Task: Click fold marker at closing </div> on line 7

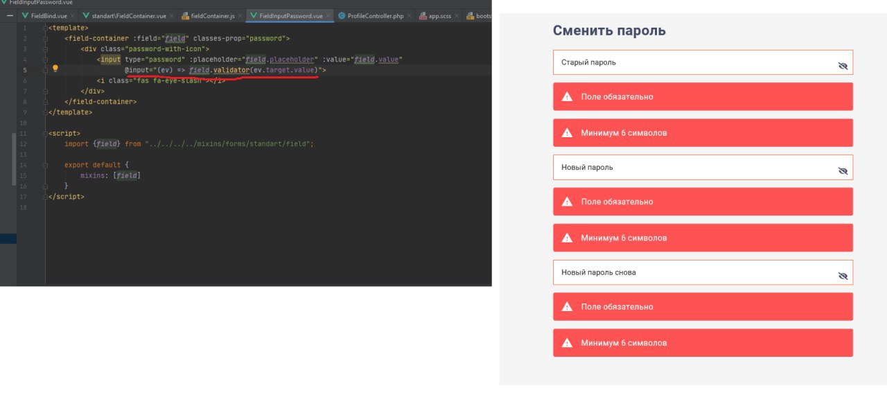Action: [46, 91]
